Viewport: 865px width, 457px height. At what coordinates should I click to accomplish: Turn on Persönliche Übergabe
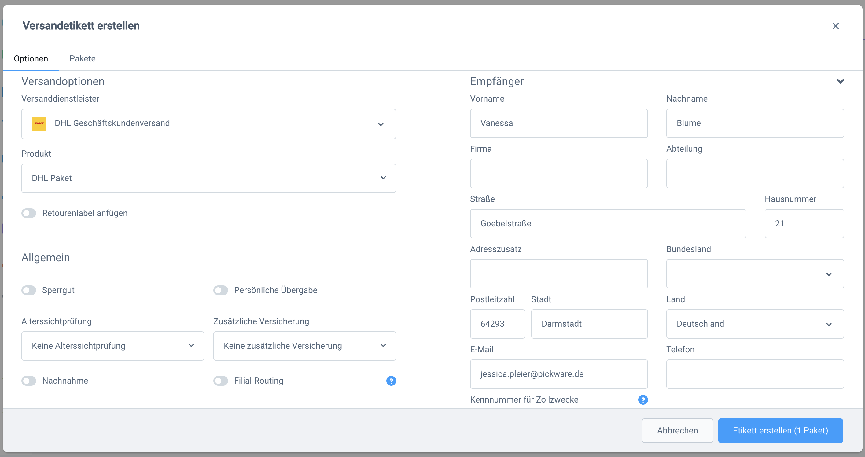[x=221, y=290]
